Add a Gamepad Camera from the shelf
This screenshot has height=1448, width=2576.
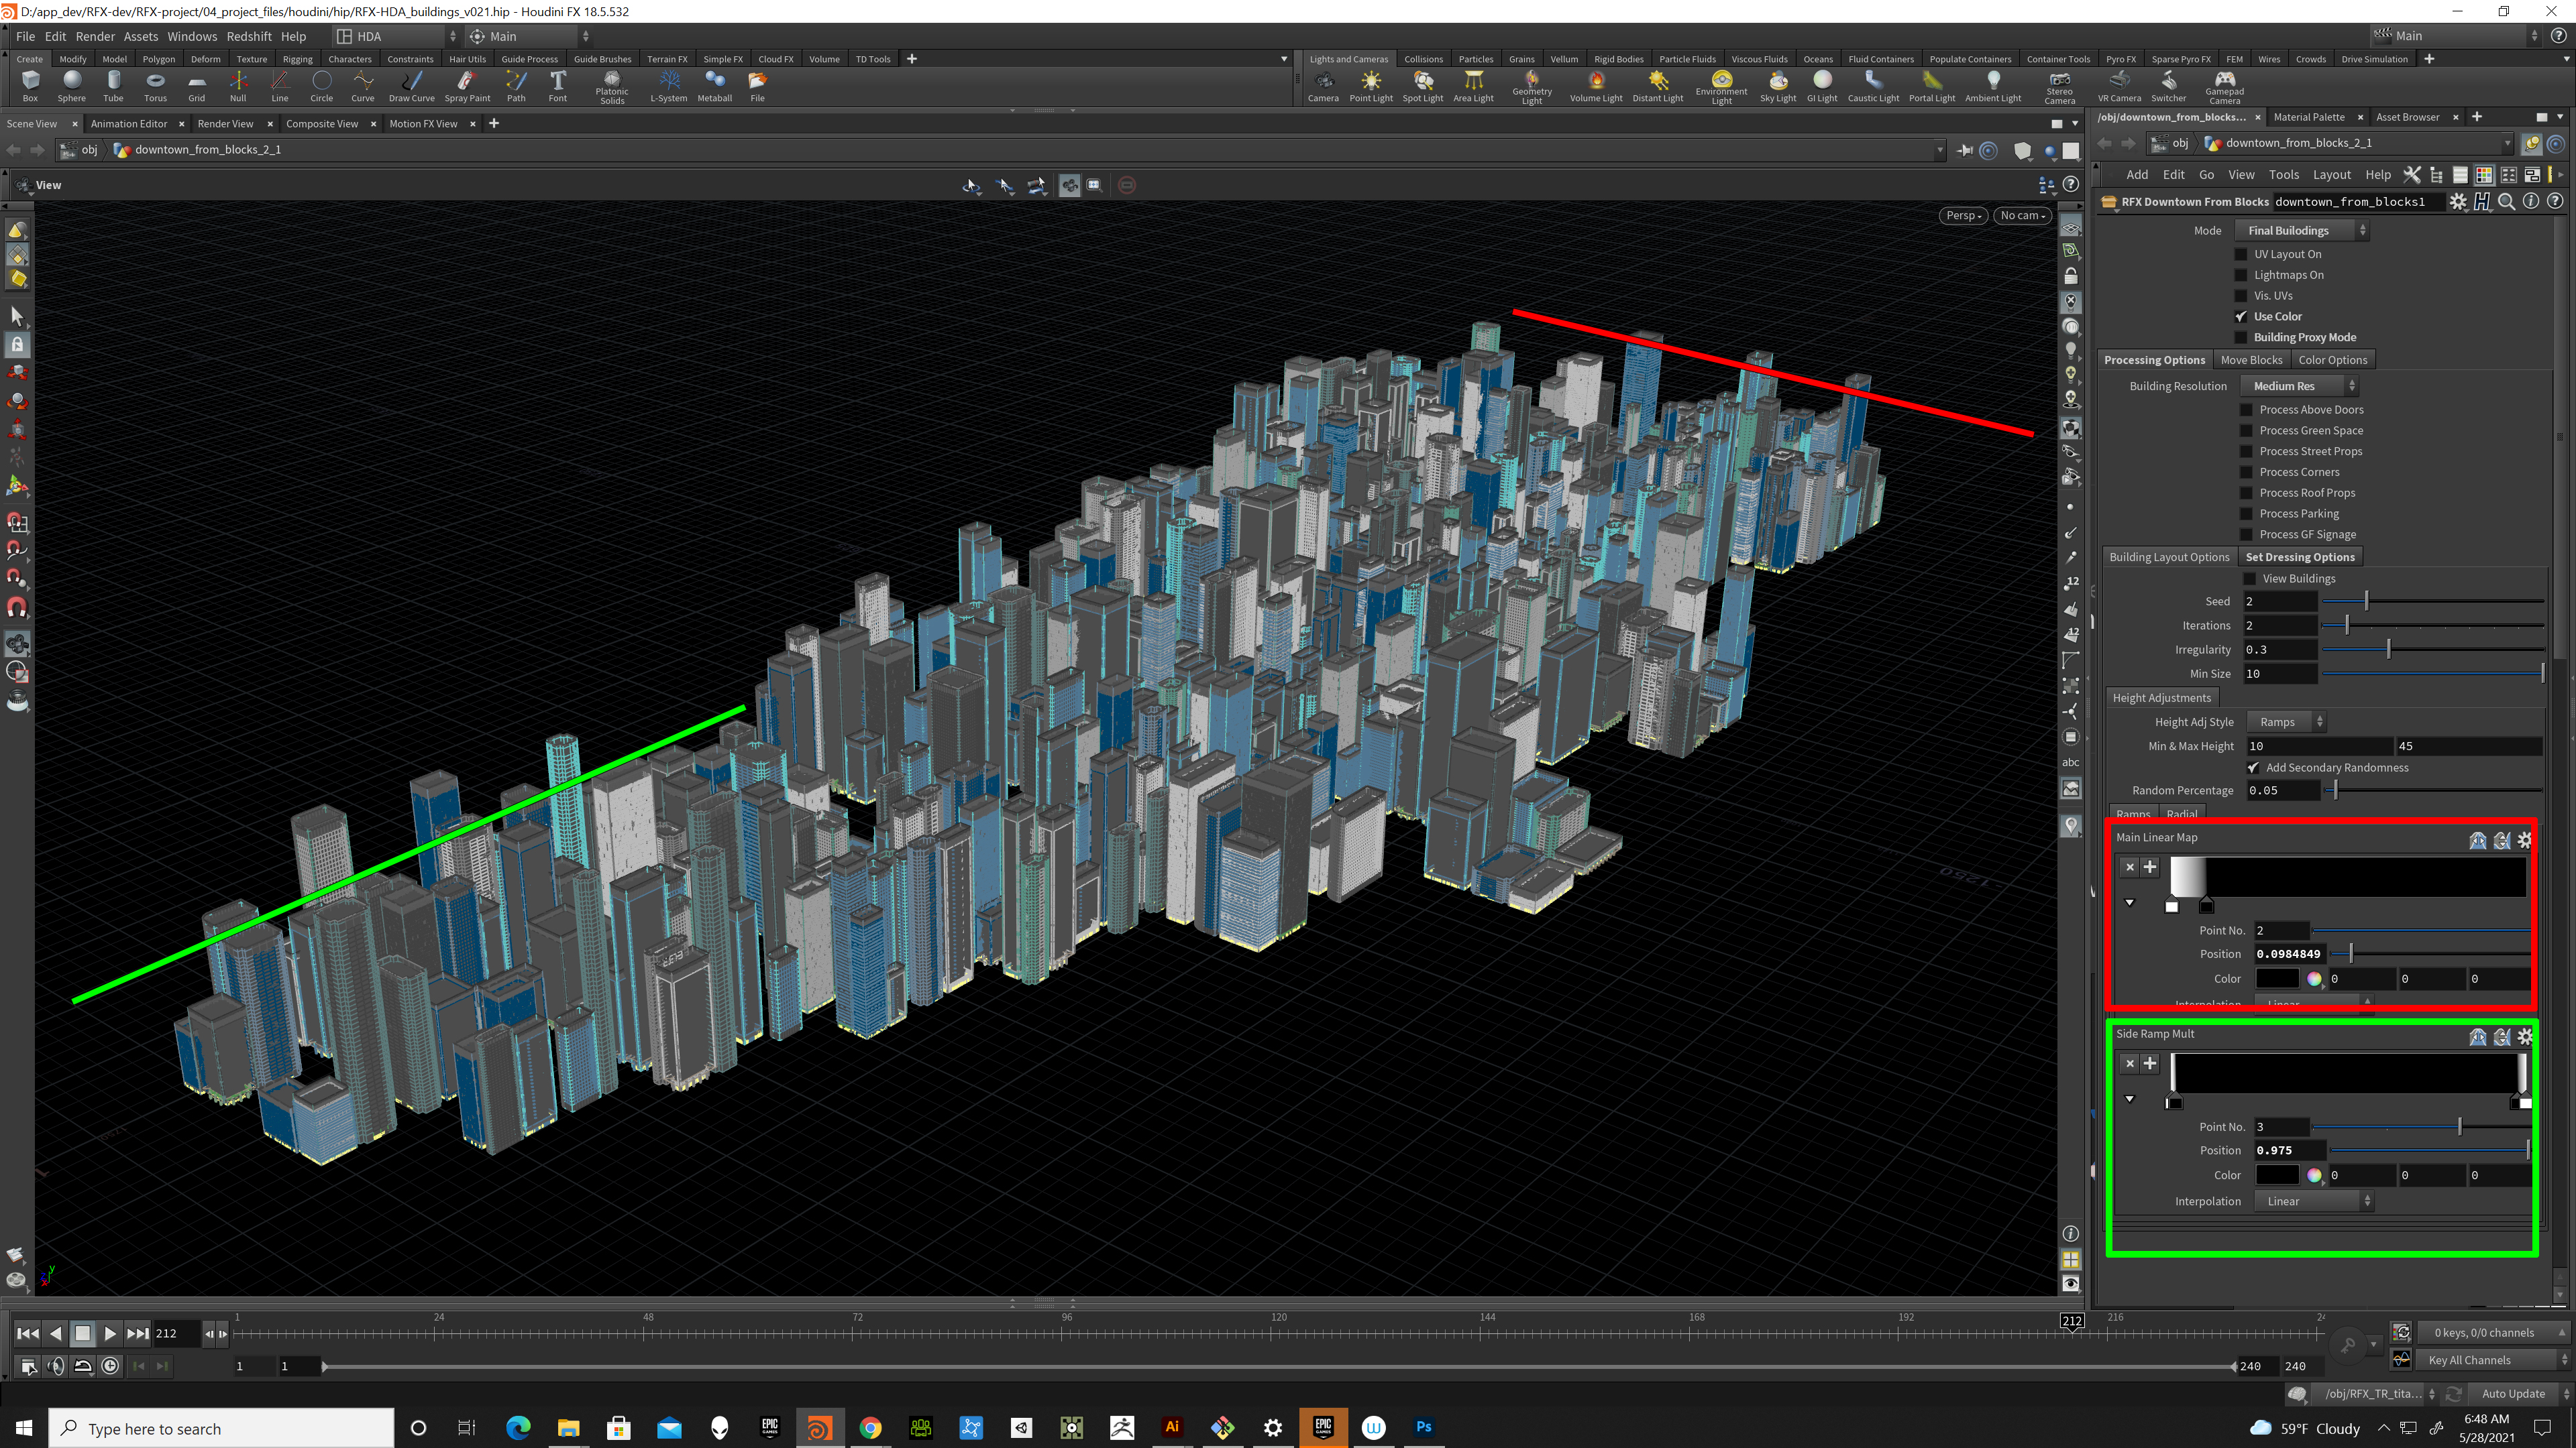coord(2224,87)
